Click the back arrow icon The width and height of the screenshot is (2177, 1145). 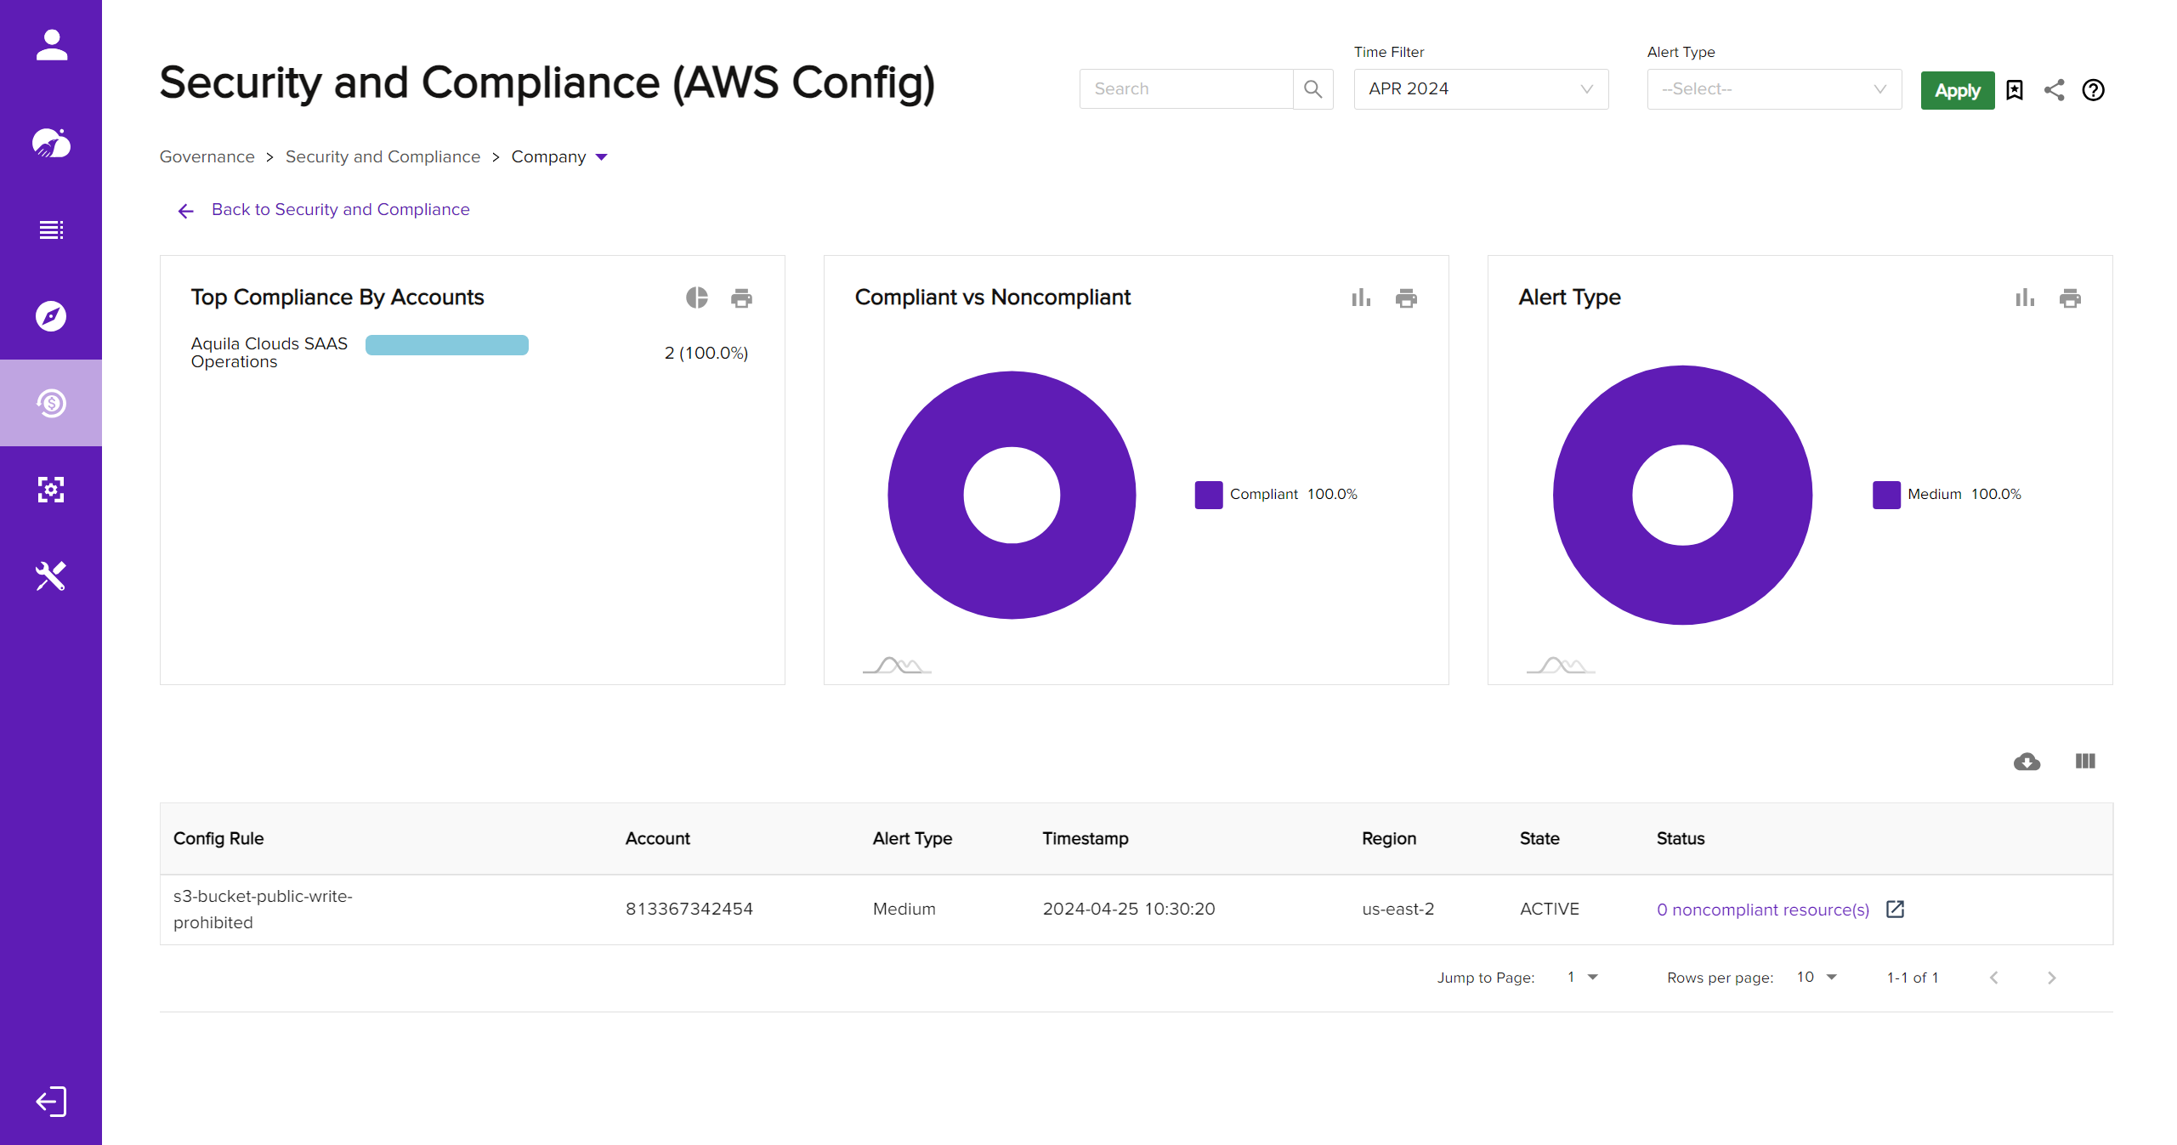point(186,211)
